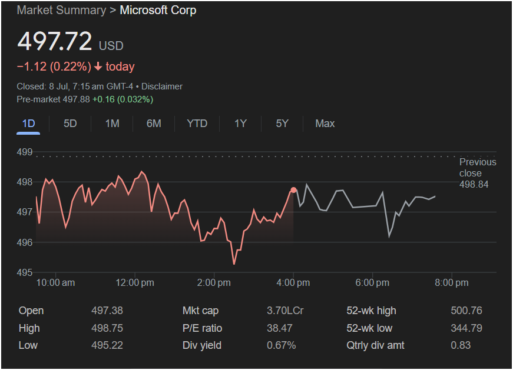513x370 pixels.
Task: Click the 495 y-axis label
Action: coord(25,272)
